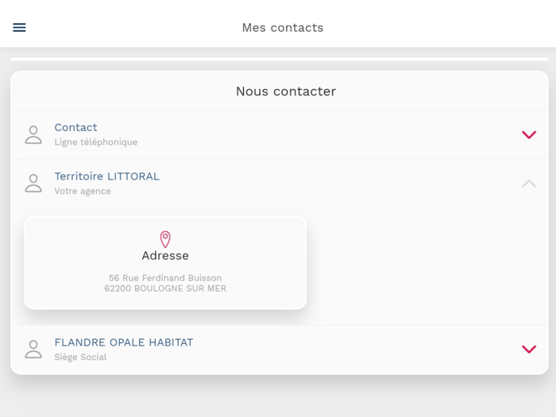
Task: Collapse the Territoire LITTORAL section chevron
Action: tap(529, 183)
